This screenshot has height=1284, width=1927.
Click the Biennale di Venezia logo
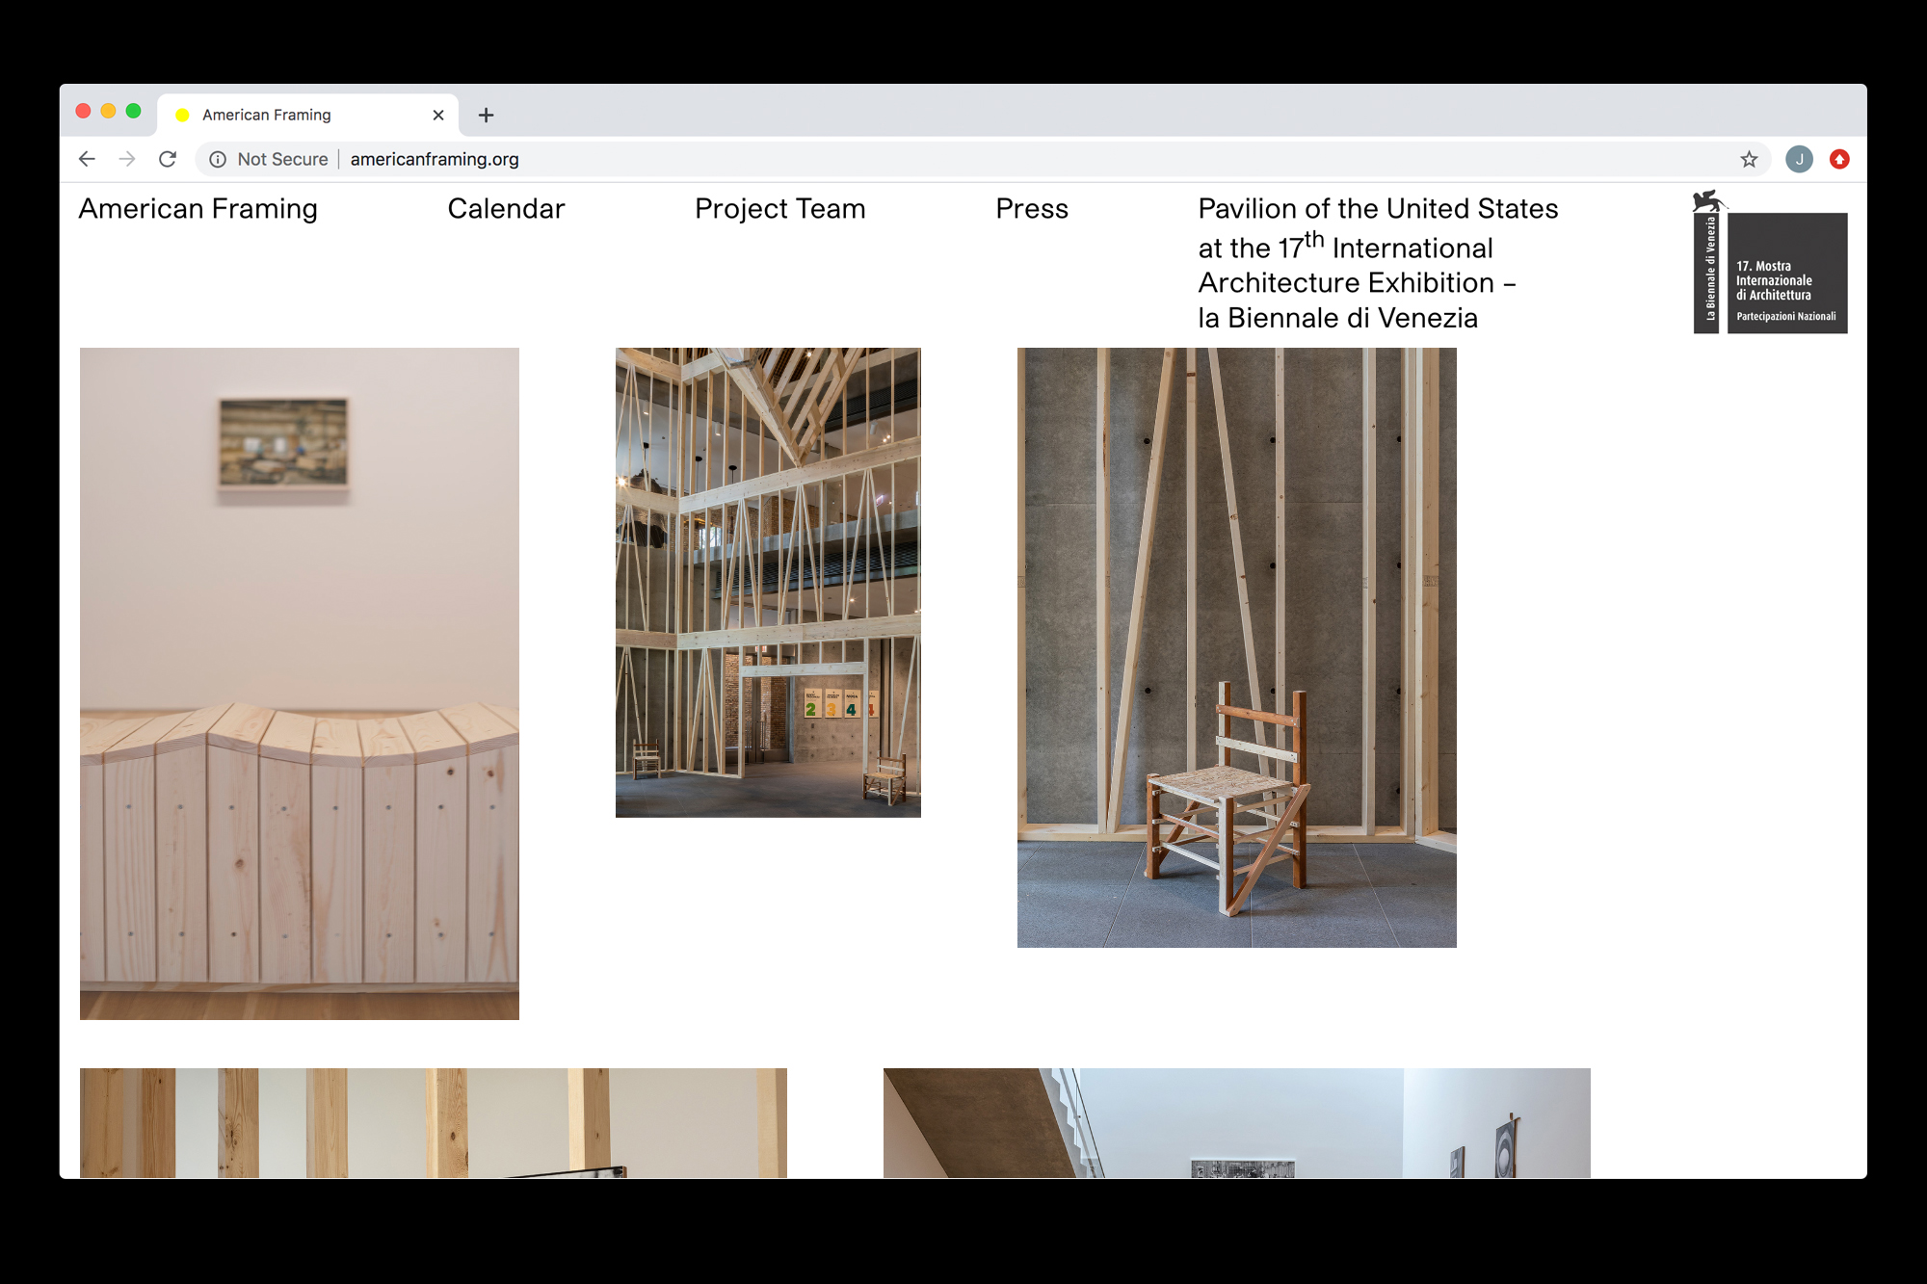tap(1770, 264)
